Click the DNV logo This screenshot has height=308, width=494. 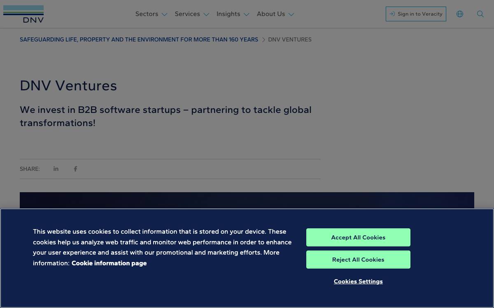23,14
